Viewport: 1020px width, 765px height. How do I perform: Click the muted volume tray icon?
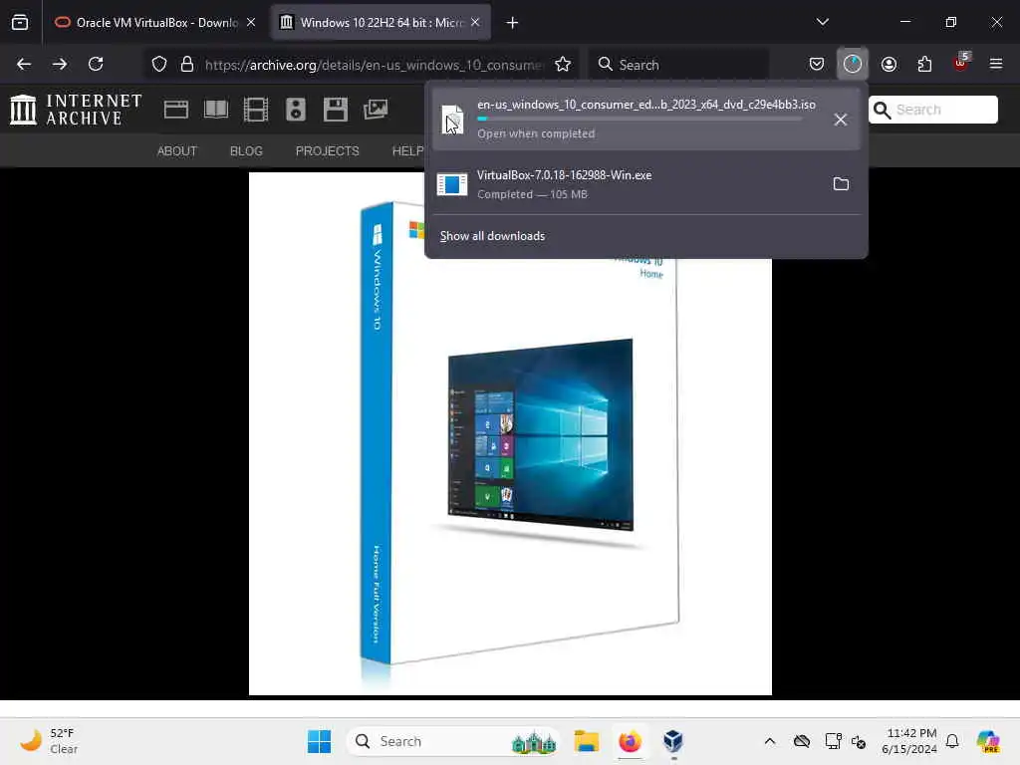coord(859,741)
